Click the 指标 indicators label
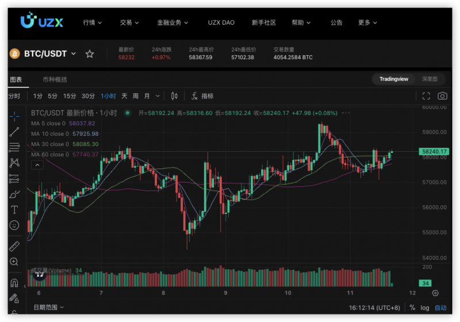 (x=208, y=96)
